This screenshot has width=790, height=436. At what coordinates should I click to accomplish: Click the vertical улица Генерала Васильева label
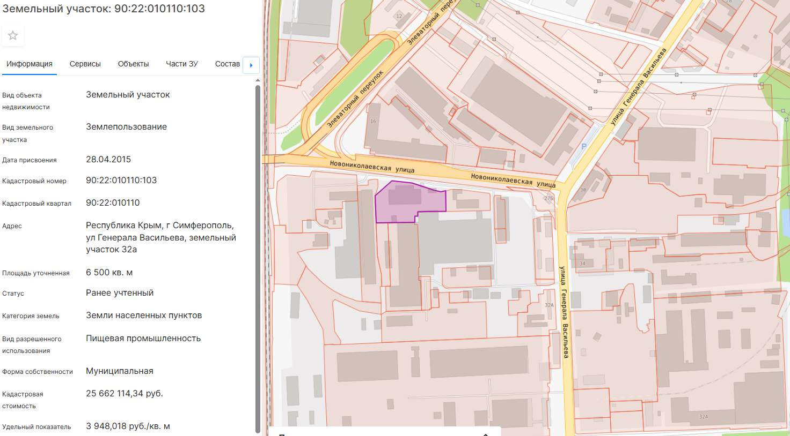(564, 312)
